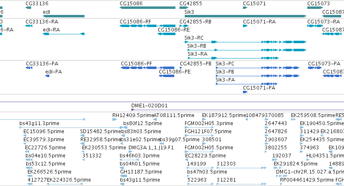Click EST label bs46h03.3prime

pos(139,156)
